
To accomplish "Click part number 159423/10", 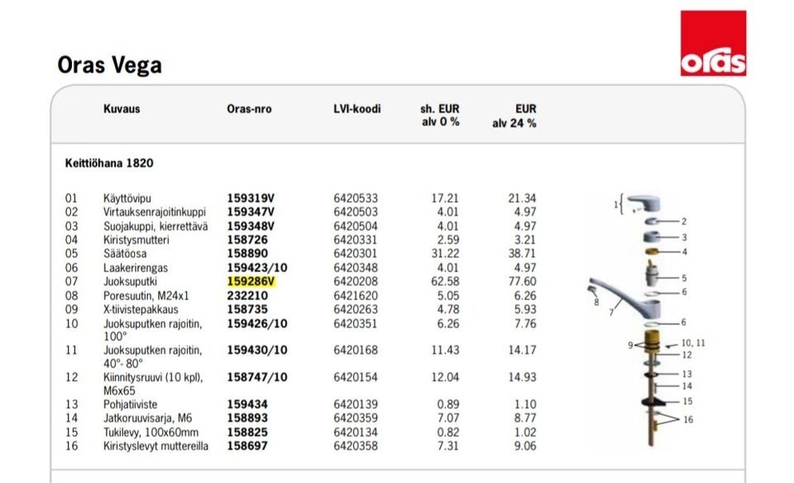I will pos(256,268).
